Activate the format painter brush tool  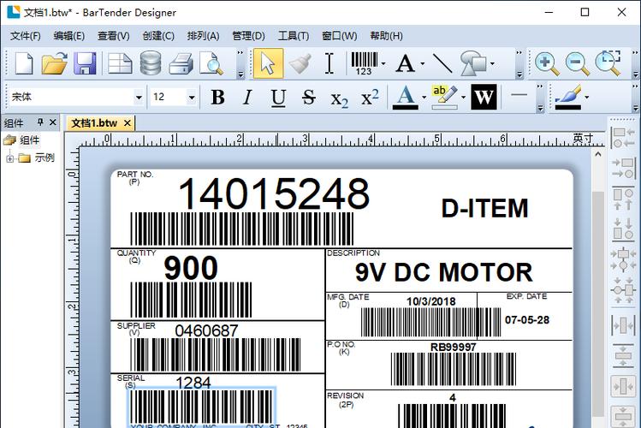[x=300, y=63]
